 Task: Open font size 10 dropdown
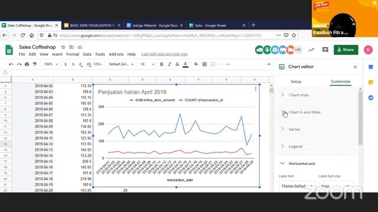(x=147, y=64)
